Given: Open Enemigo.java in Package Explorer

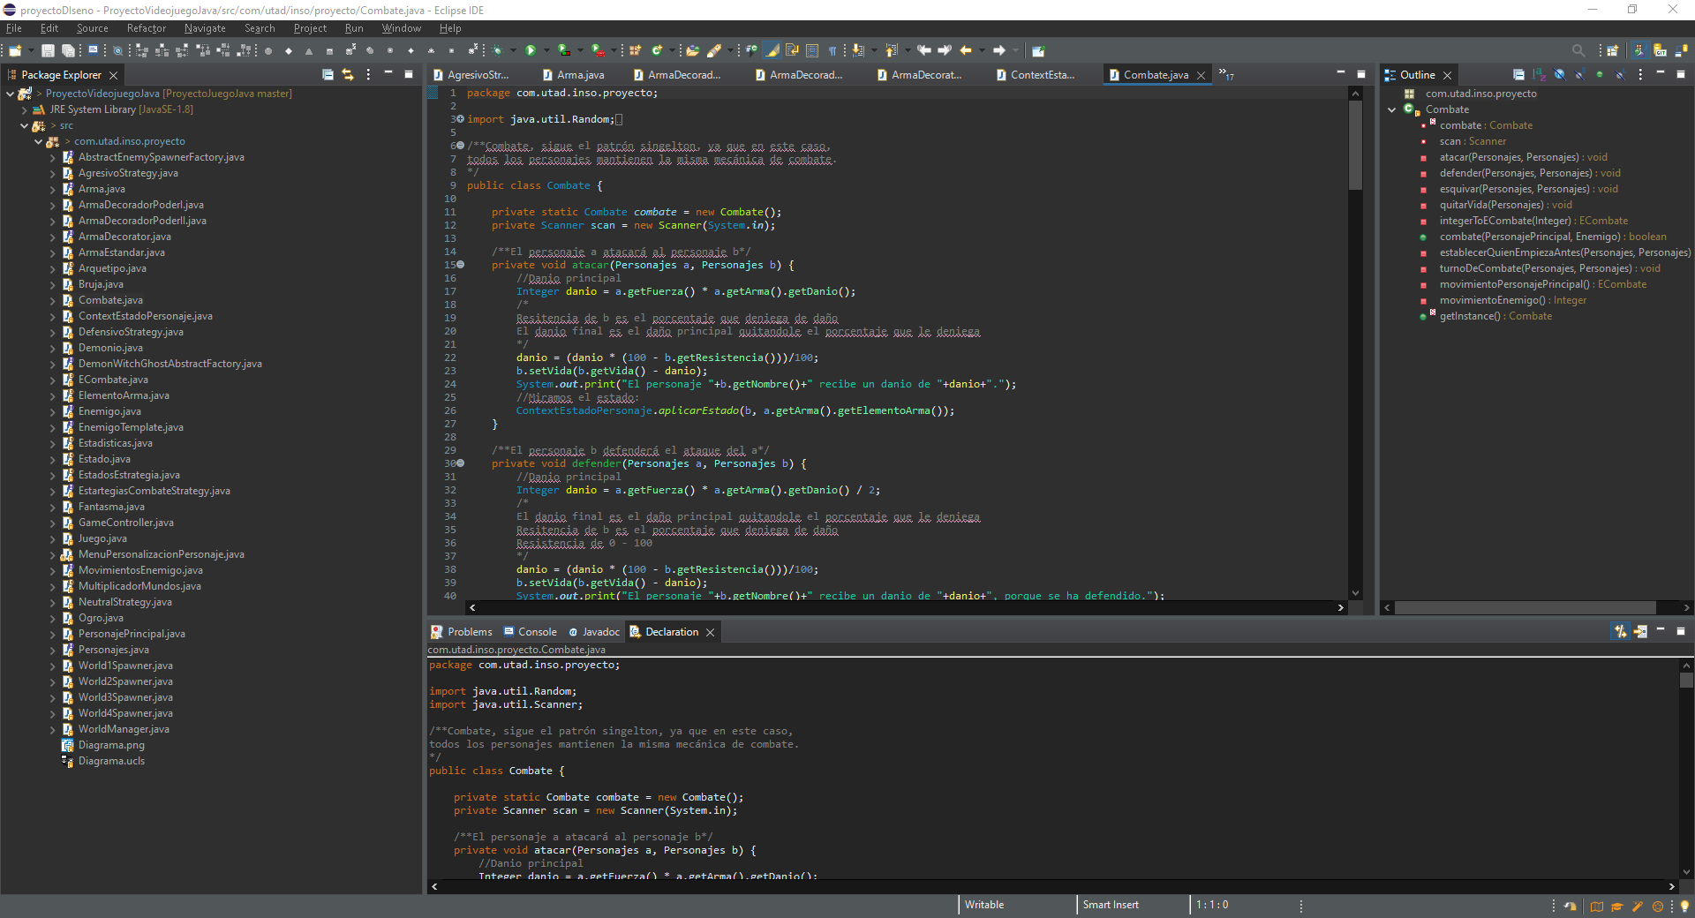Looking at the screenshot, I should [109, 411].
